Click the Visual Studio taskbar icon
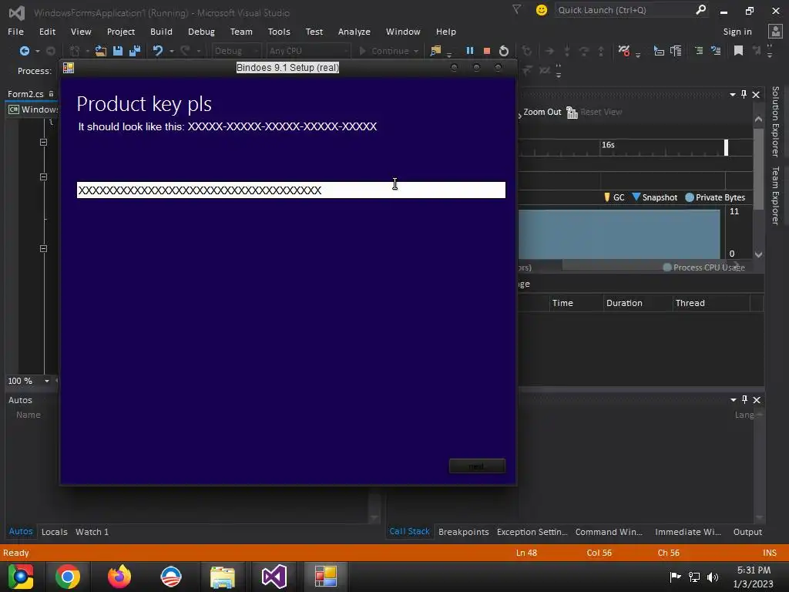The image size is (789, 592). tap(274, 577)
